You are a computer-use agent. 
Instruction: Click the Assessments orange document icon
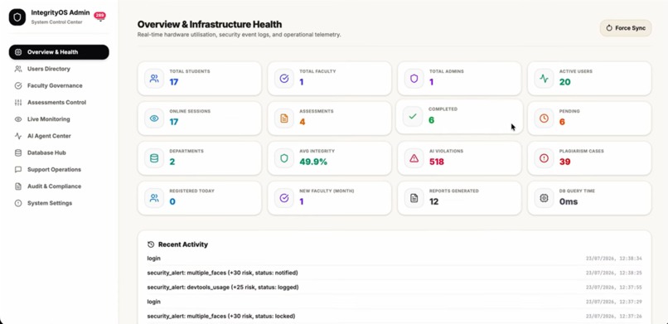284,118
